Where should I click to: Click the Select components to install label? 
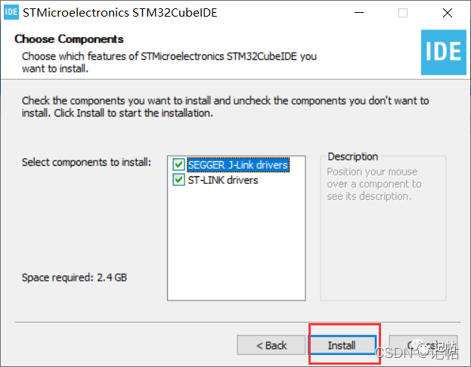86,162
